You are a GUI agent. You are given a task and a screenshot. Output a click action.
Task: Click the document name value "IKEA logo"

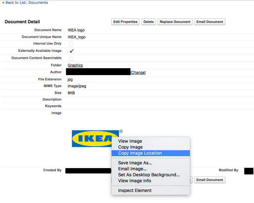tap(76, 30)
